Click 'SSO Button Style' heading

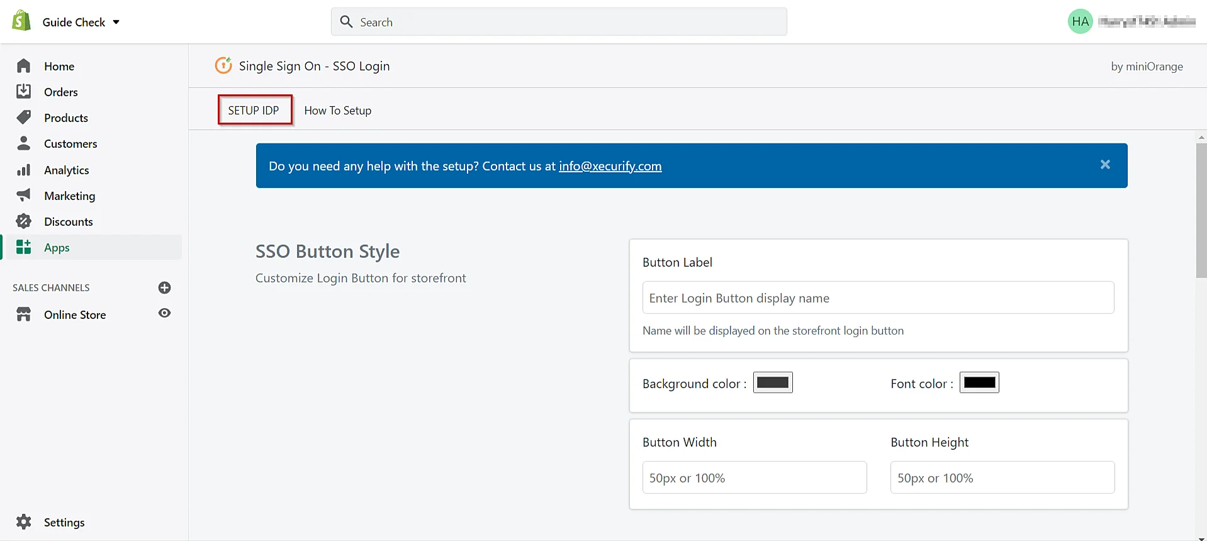327,251
